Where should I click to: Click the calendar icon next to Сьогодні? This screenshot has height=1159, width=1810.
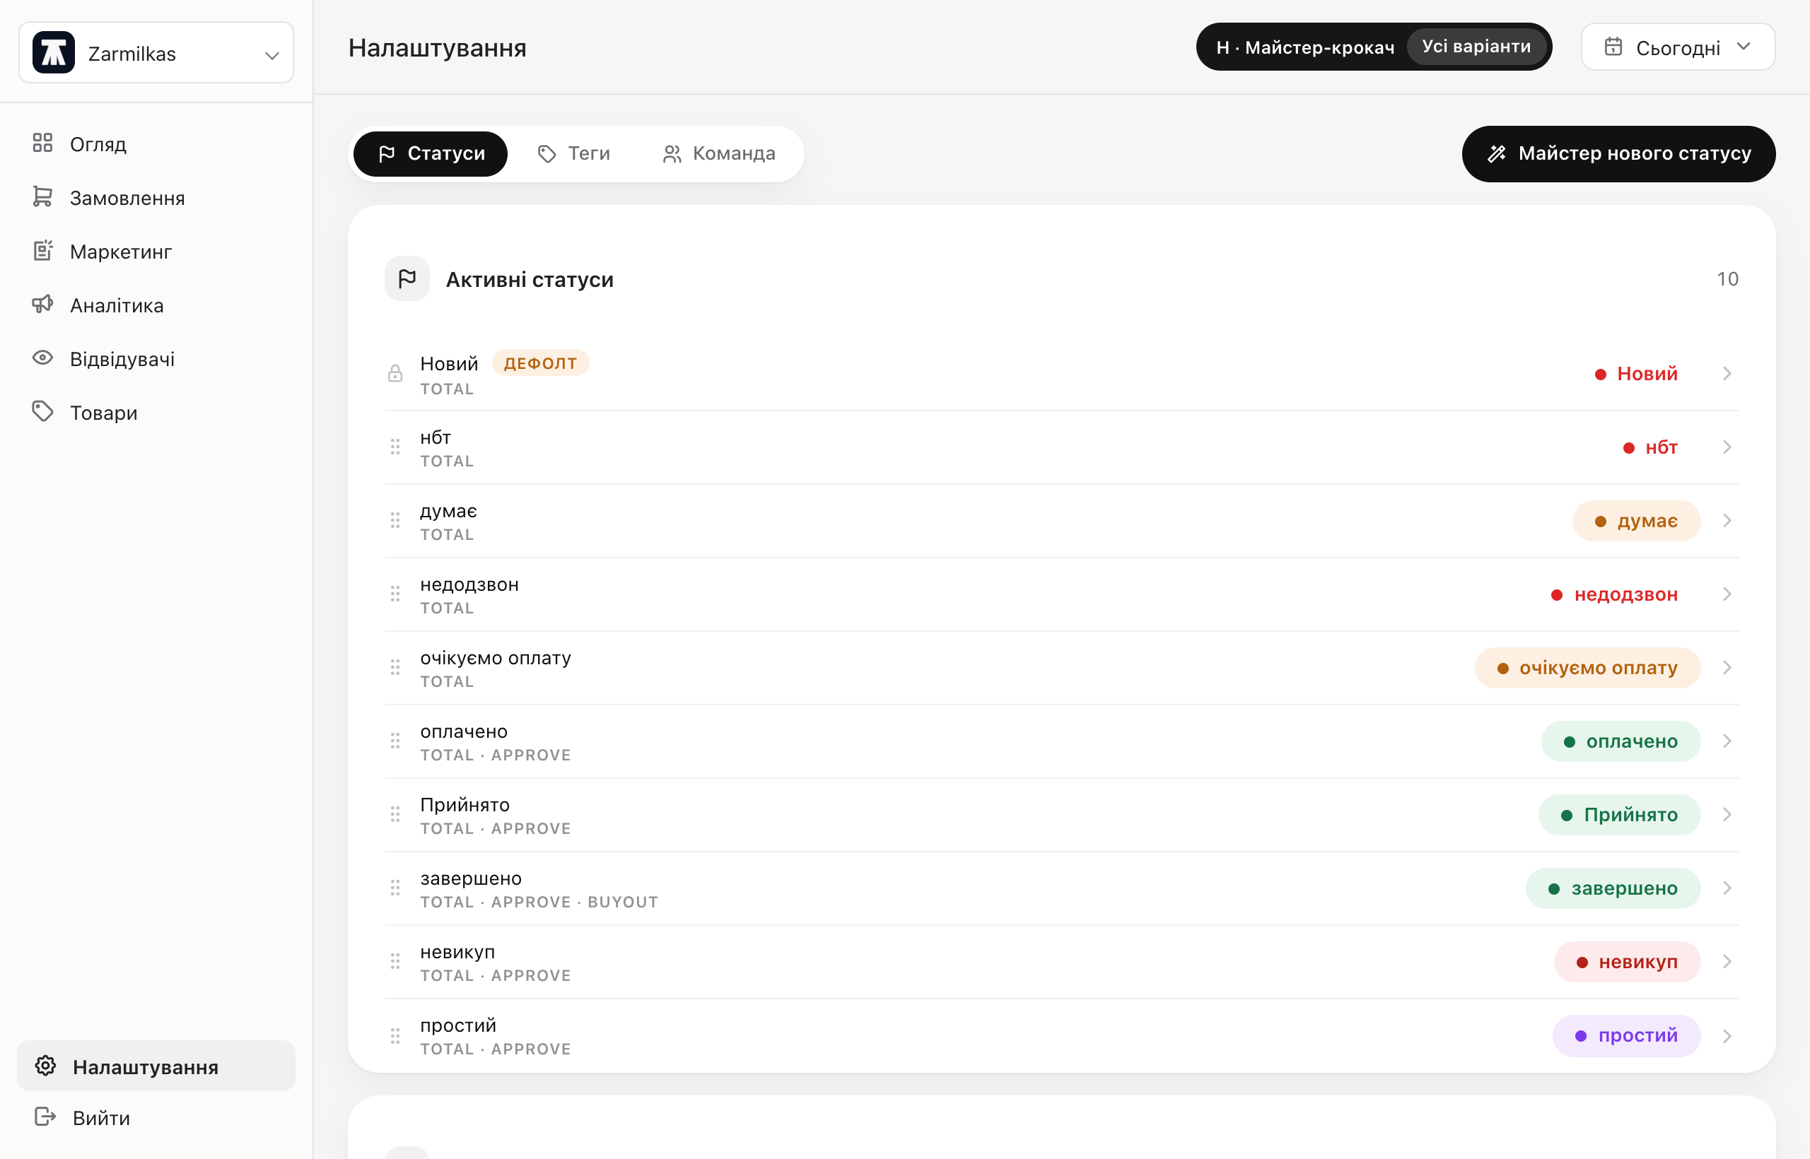point(1613,47)
